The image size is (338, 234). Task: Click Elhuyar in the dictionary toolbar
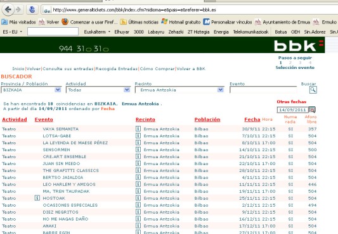click(x=122, y=32)
